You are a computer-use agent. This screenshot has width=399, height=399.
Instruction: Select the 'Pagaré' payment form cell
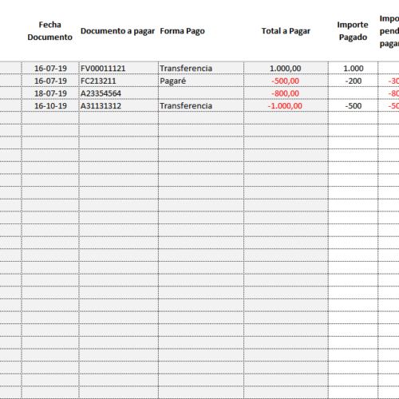pyautogui.click(x=201, y=81)
